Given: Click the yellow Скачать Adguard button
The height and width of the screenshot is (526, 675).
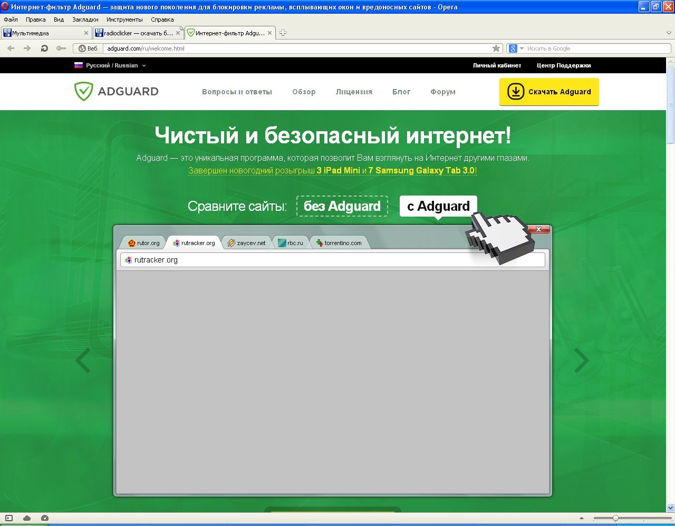Looking at the screenshot, I should pyautogui.click(x=549, y=92).
